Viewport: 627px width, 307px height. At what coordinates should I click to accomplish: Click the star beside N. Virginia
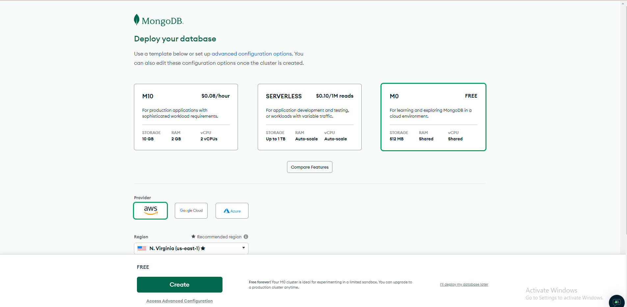[x=203, y=248]
